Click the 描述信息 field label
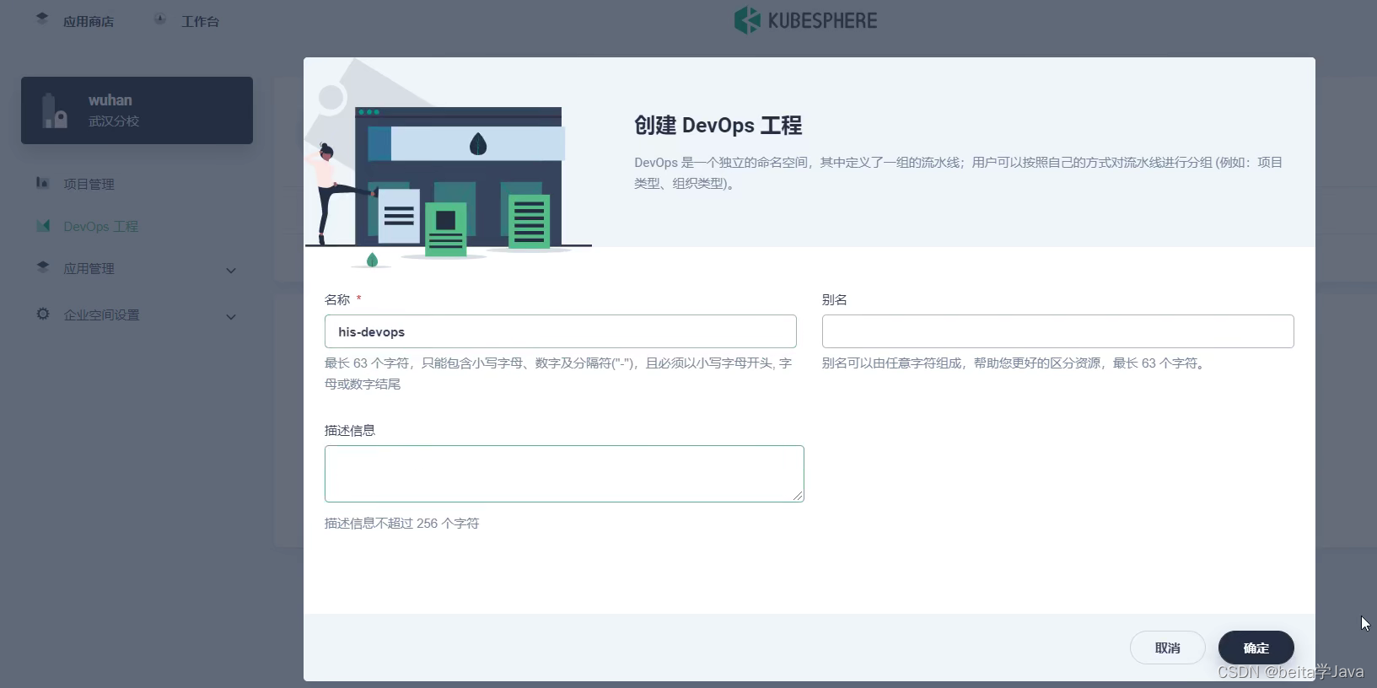This screenshot has height=688, width=1377. pos(349,430)
